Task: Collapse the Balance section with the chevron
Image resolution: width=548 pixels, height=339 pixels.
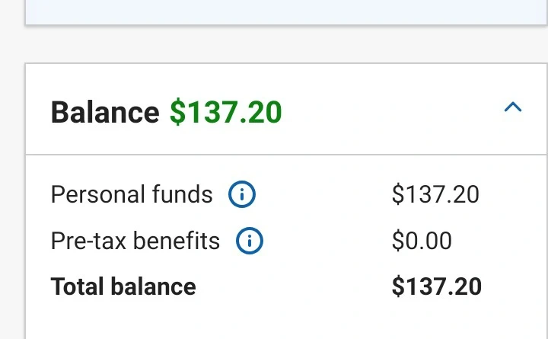Action: coord(513,107)
